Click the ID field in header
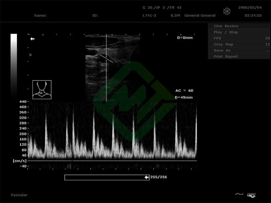 95,16
